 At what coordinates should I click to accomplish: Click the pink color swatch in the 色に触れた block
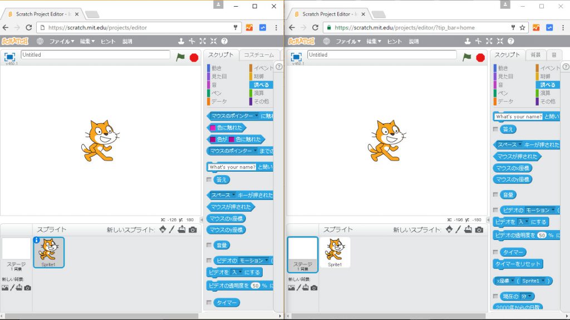click(212, 127)
